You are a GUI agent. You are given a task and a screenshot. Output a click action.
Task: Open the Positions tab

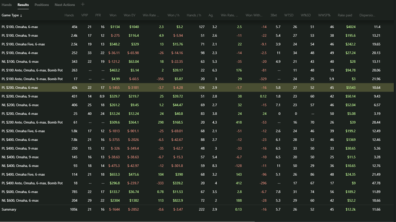coord(42,5)
